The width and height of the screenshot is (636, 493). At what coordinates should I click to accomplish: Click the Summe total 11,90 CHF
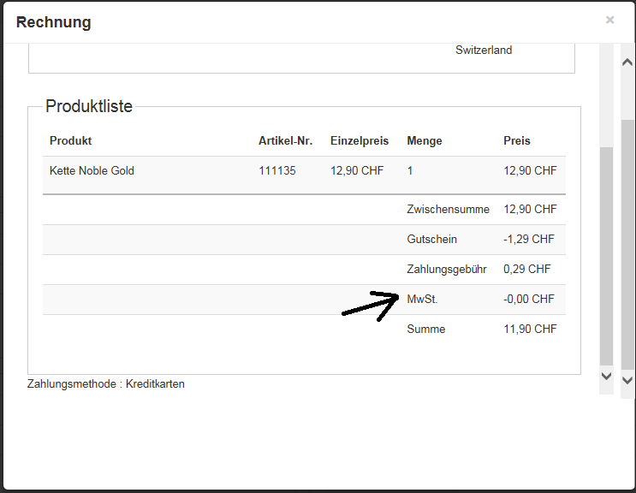click(x=530, y=330)
